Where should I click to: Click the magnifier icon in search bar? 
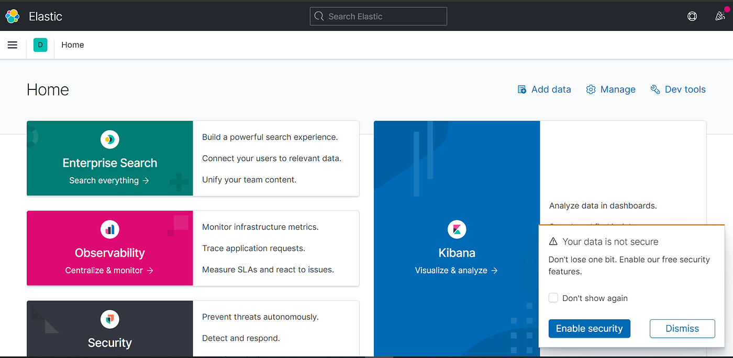click(318, 16)
